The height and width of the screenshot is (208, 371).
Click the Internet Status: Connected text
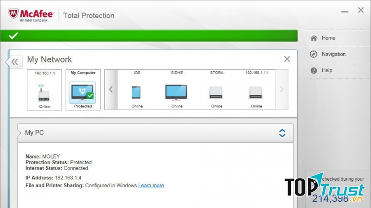57,168
